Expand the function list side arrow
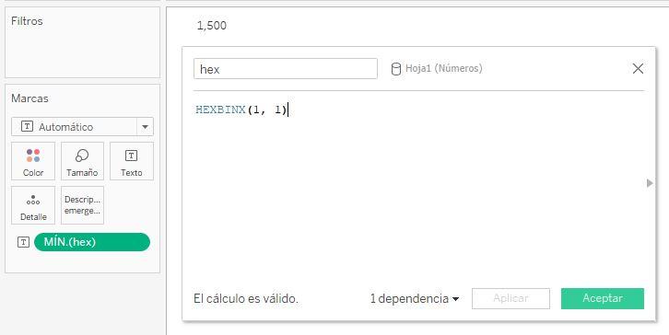This screenshot has height=335, width=669. (x=650, y=183)
